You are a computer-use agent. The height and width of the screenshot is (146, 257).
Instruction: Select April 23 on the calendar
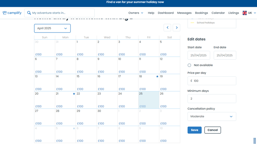pos(107,100)
